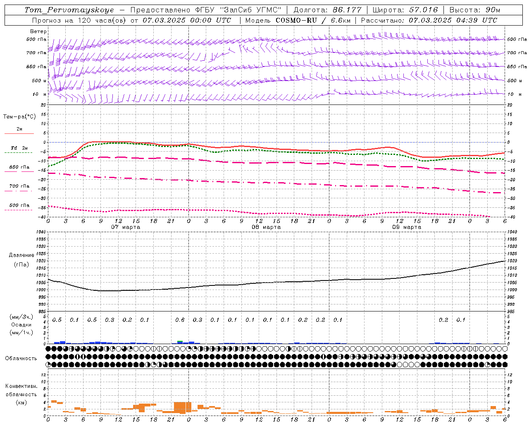Click "Прогноз на 120 часа(ов)" text
Screen dimensions: 529x423
[x=80, y=20]
